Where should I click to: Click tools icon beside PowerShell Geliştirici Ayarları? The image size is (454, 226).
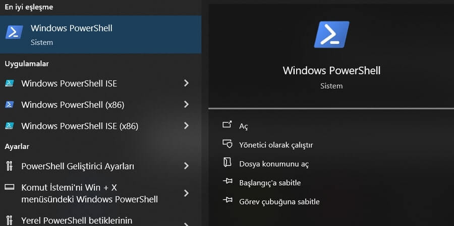click(x=10, y=166)
